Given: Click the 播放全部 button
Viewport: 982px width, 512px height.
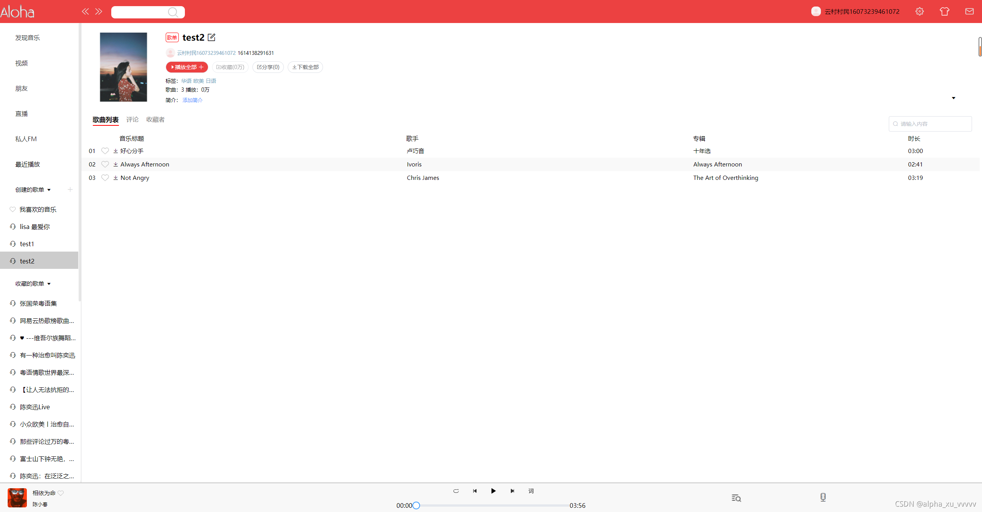Looking at the screenshot, I should pyautogui.click(x=186, y=67).
